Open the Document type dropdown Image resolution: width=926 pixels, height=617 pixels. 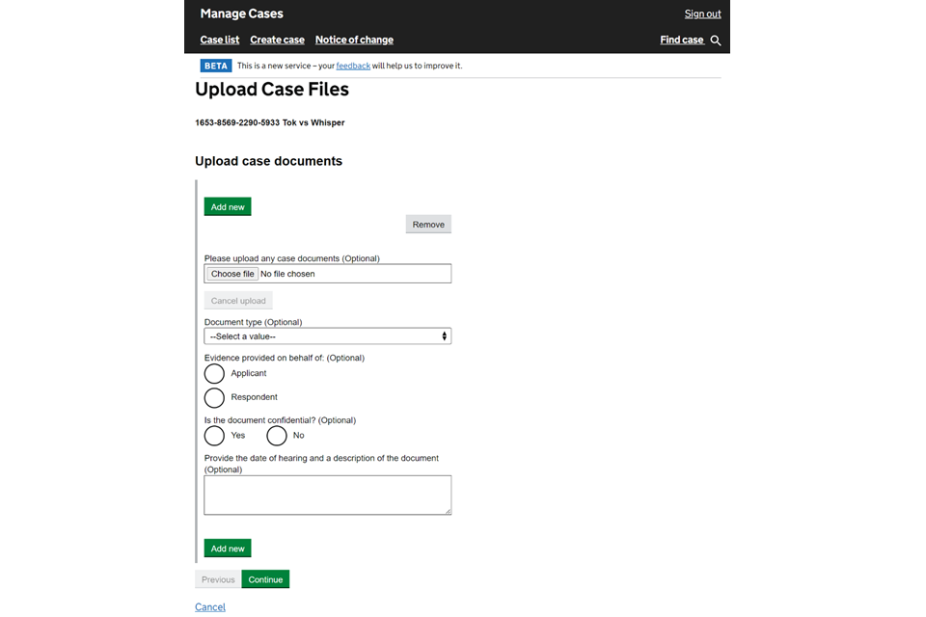click(x=327, y=336)
